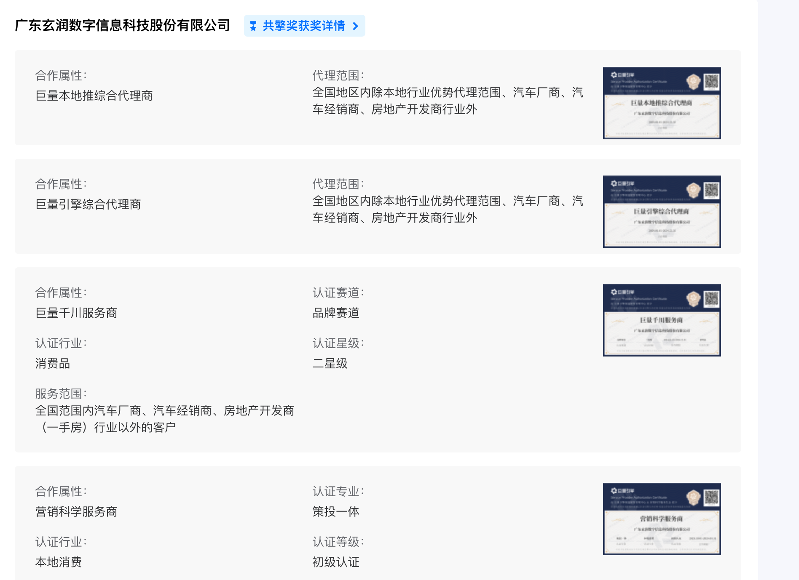Open the 共擎奖获奖详情 award details link
Screen dimensions: 799x580
304,26
